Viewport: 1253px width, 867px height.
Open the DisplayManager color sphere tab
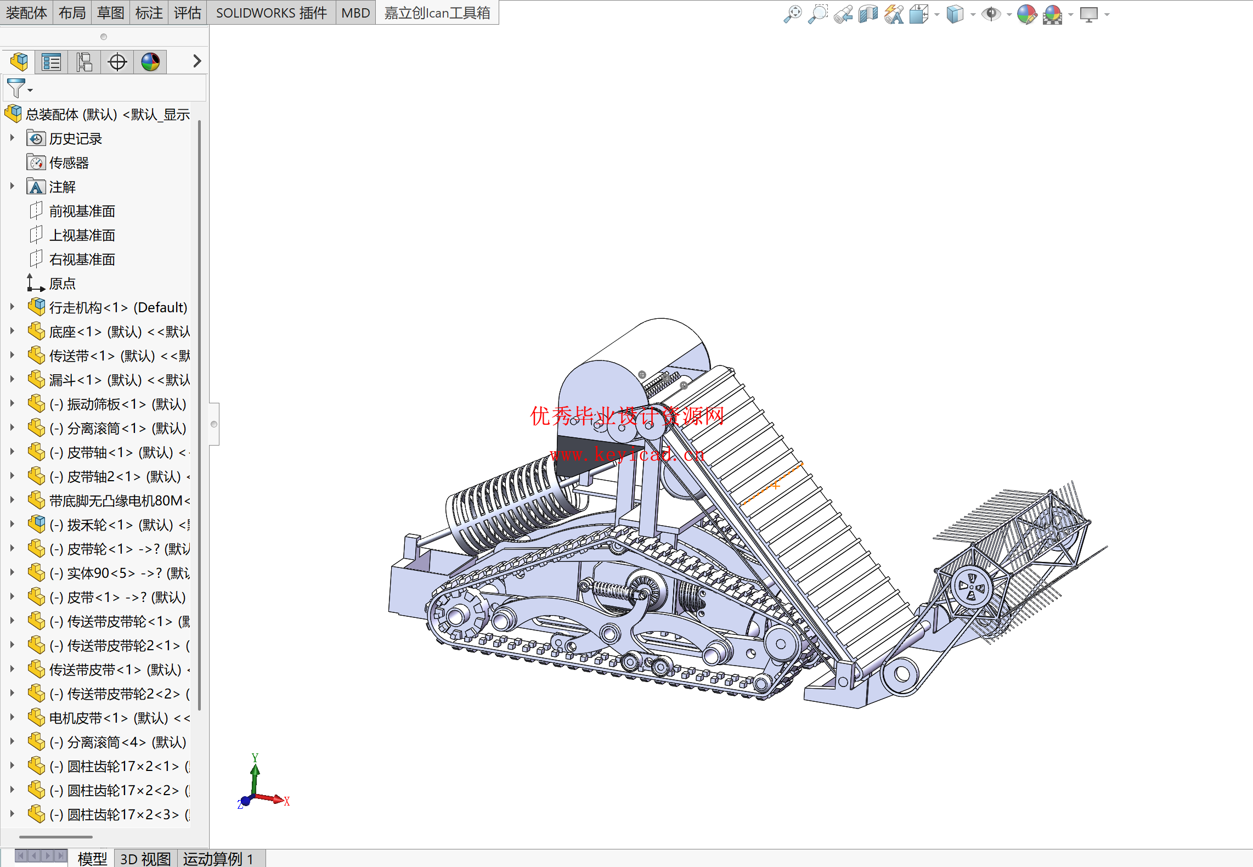click(x=150, y=61)
